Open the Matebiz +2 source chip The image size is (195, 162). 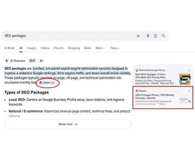coord(47,82)
